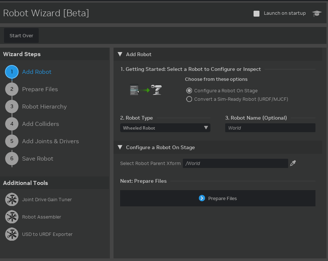
Task: Click the graduation cap tutorial icon
Action: 317,14
